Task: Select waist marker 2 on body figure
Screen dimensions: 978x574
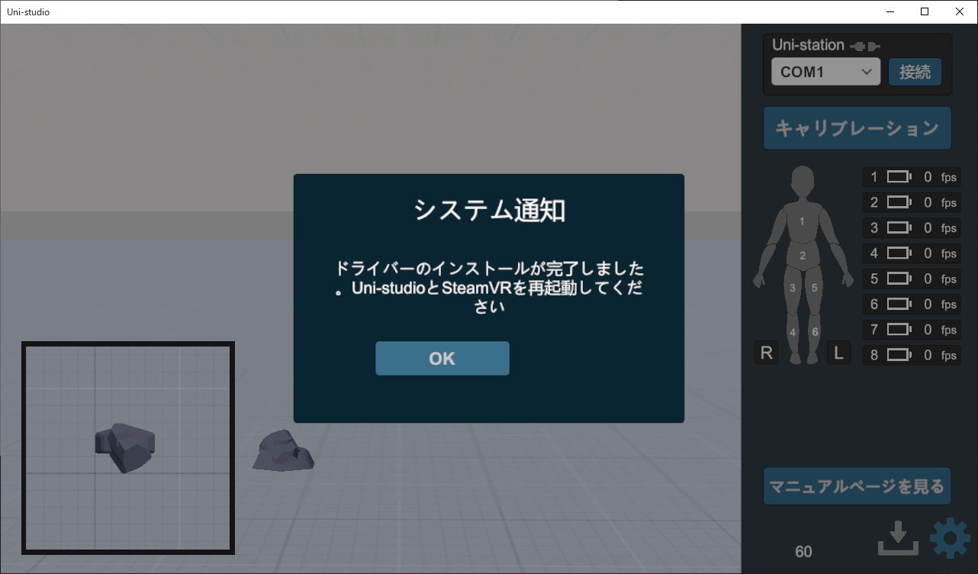Action: coord(803,256)
